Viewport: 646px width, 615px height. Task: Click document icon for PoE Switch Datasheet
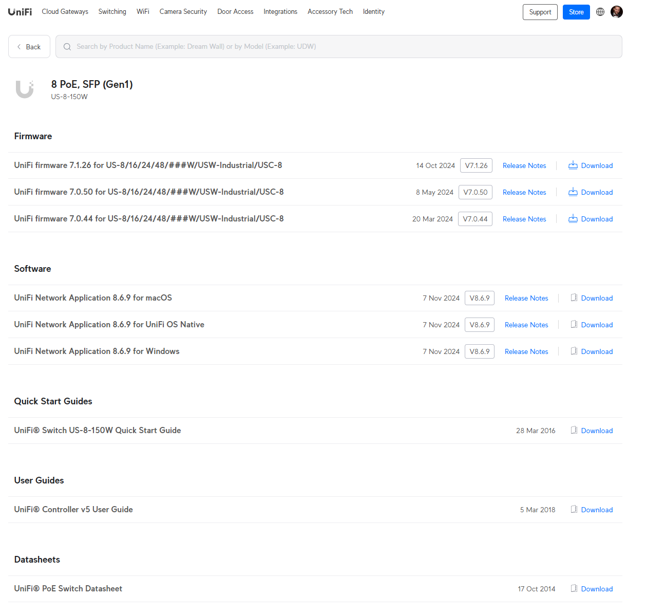tap(574, 589)
